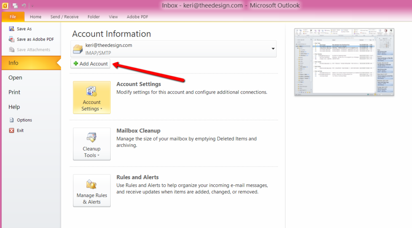Click the Outlook application icon in title bar

(x=5, y=6)
